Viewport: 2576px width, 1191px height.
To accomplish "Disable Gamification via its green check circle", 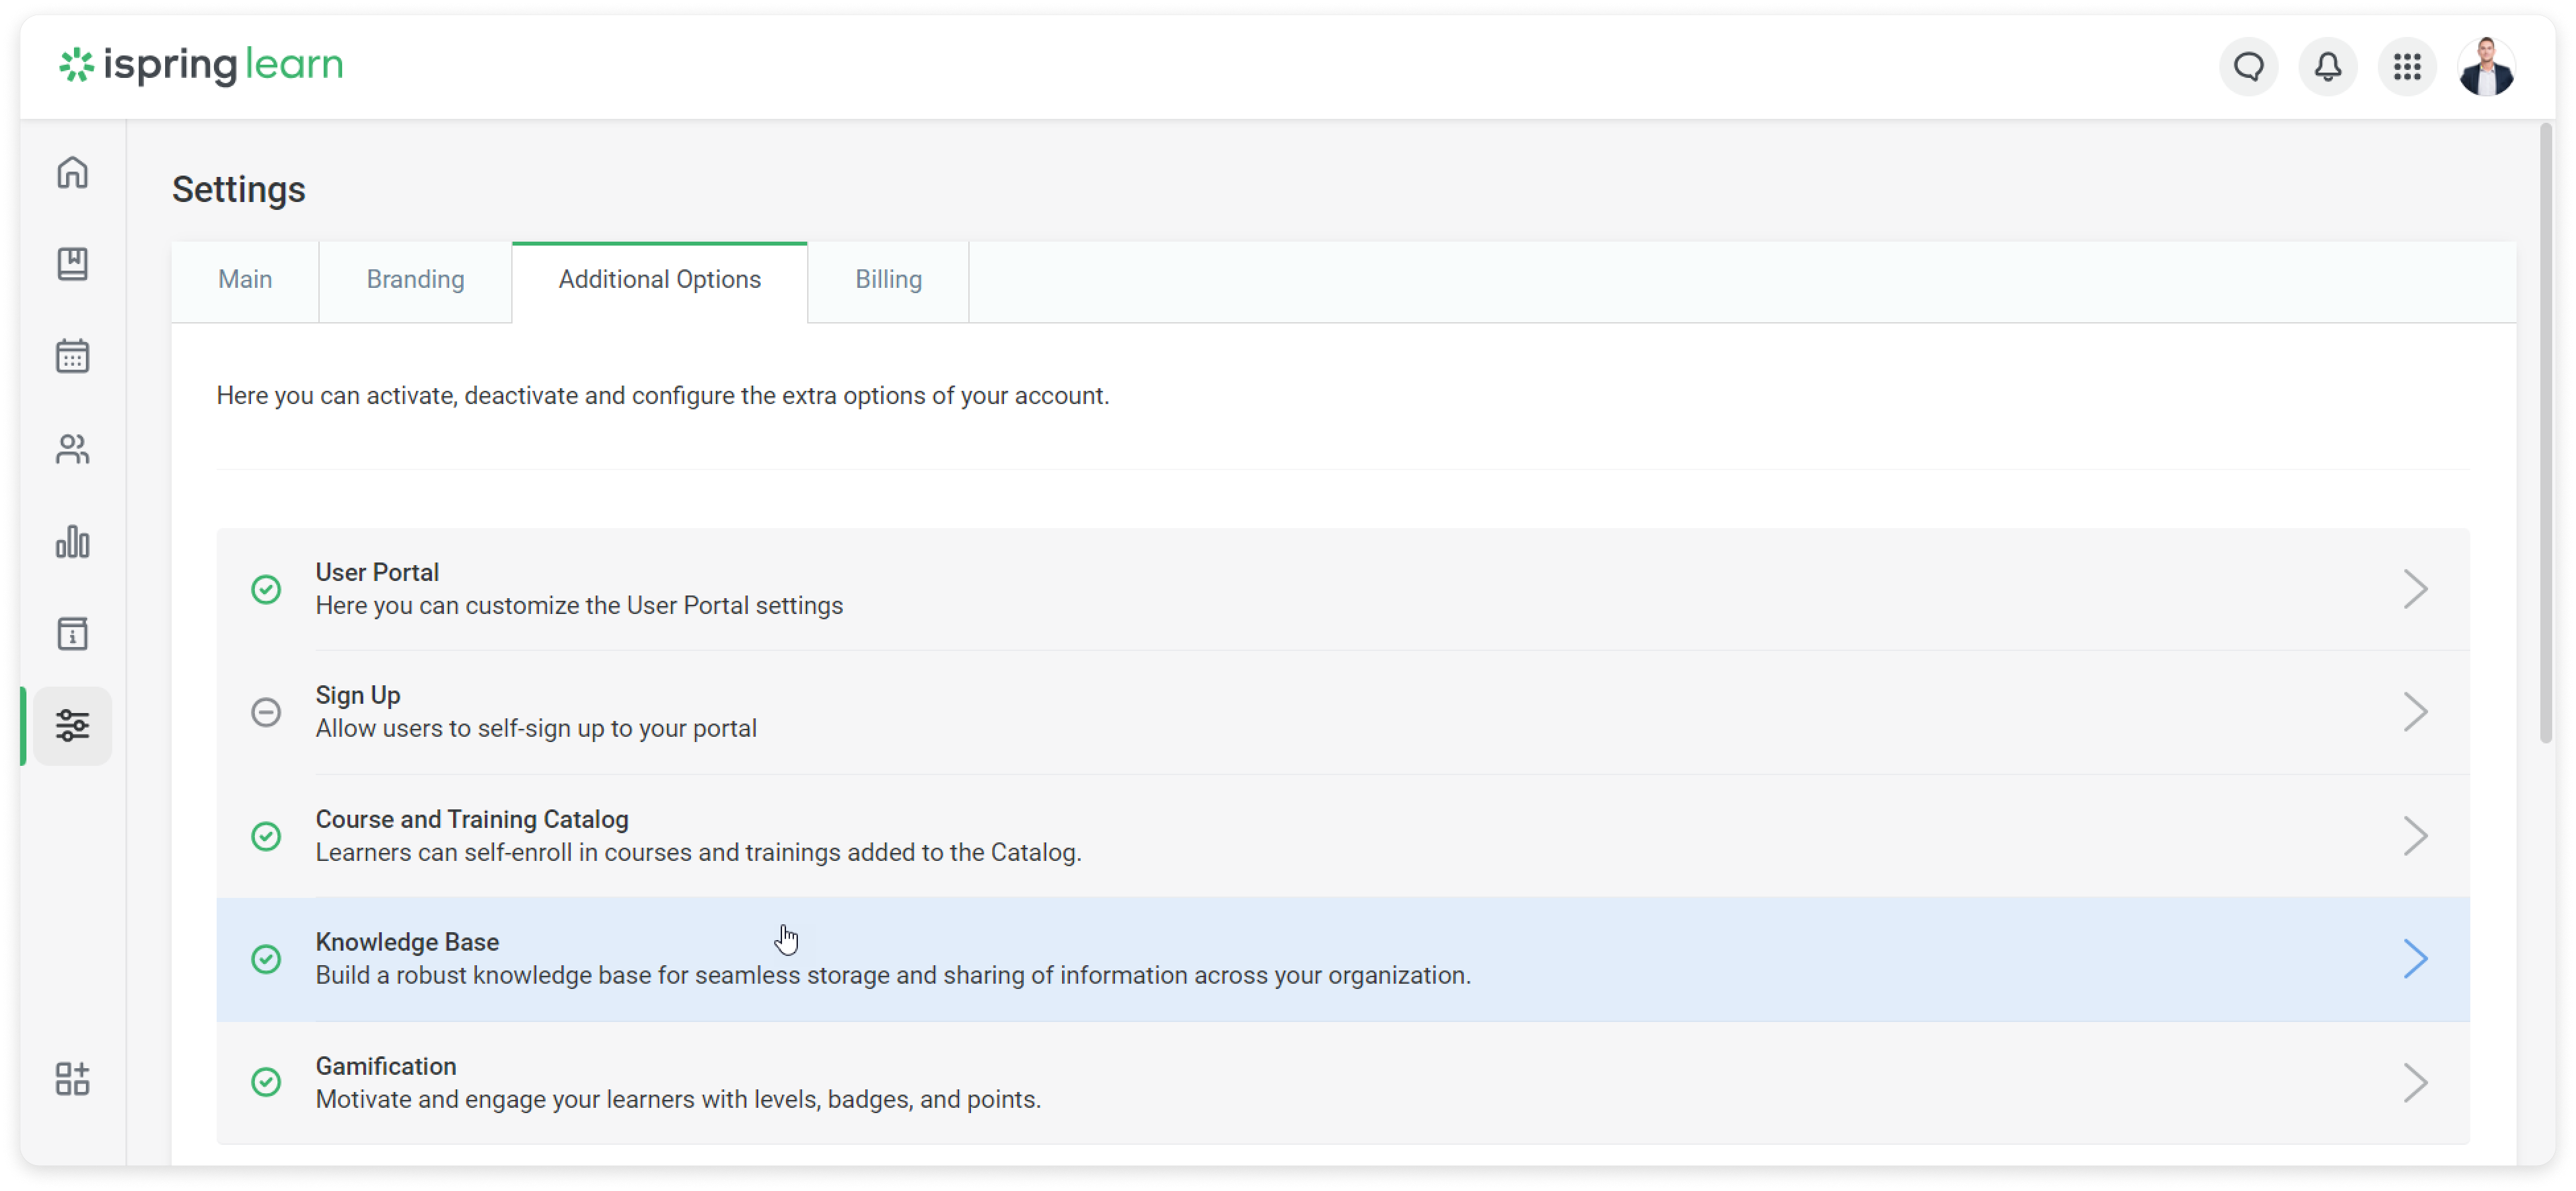I will (x=266, y=1082).
